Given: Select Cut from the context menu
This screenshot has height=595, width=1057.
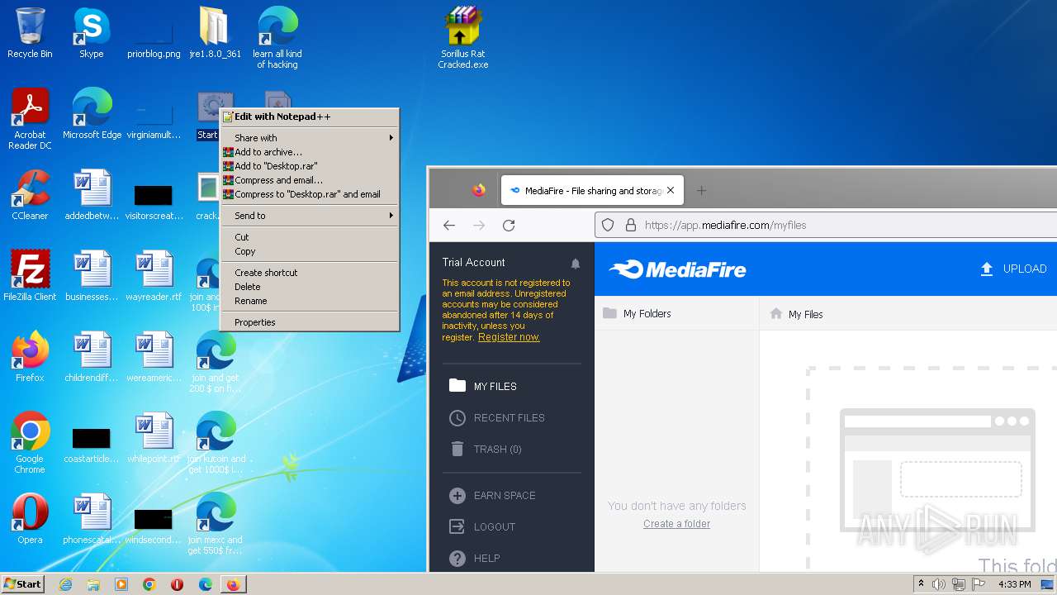Looking at the screenshot, I should click(x=310, y=237).
